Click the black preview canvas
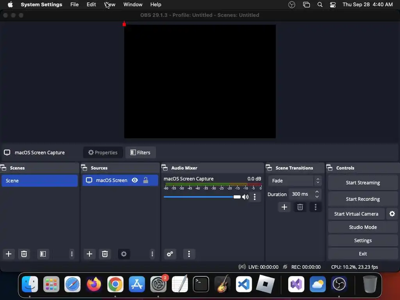This screenshot has width=400, height=300. click(x=200, y=81)
